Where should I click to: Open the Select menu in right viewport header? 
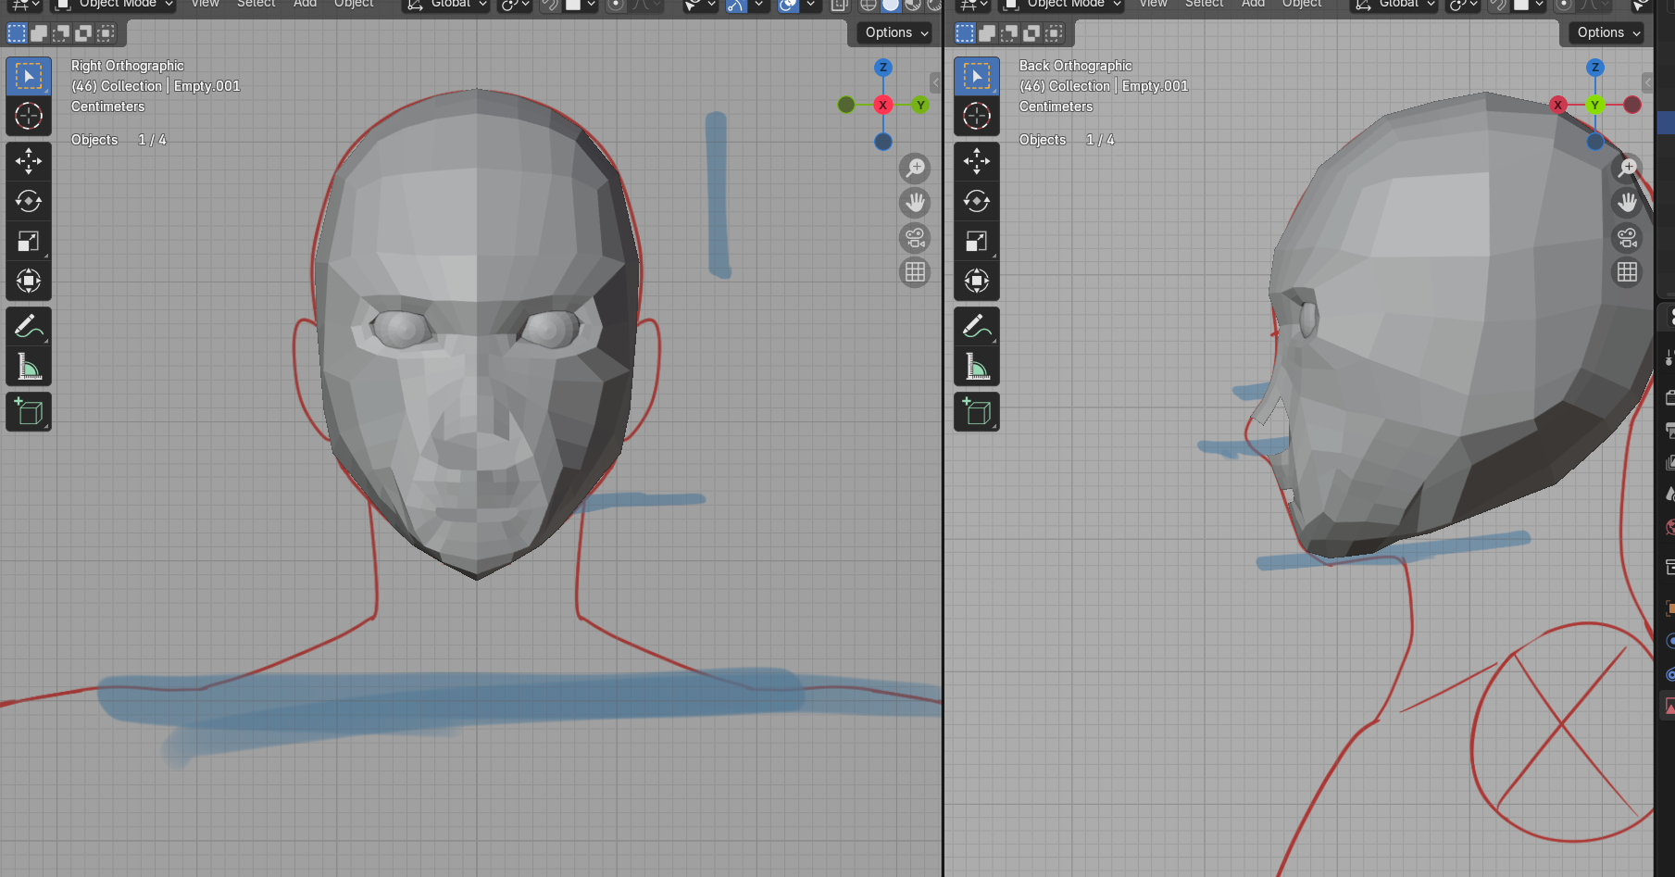click(x=1204, y=5)
